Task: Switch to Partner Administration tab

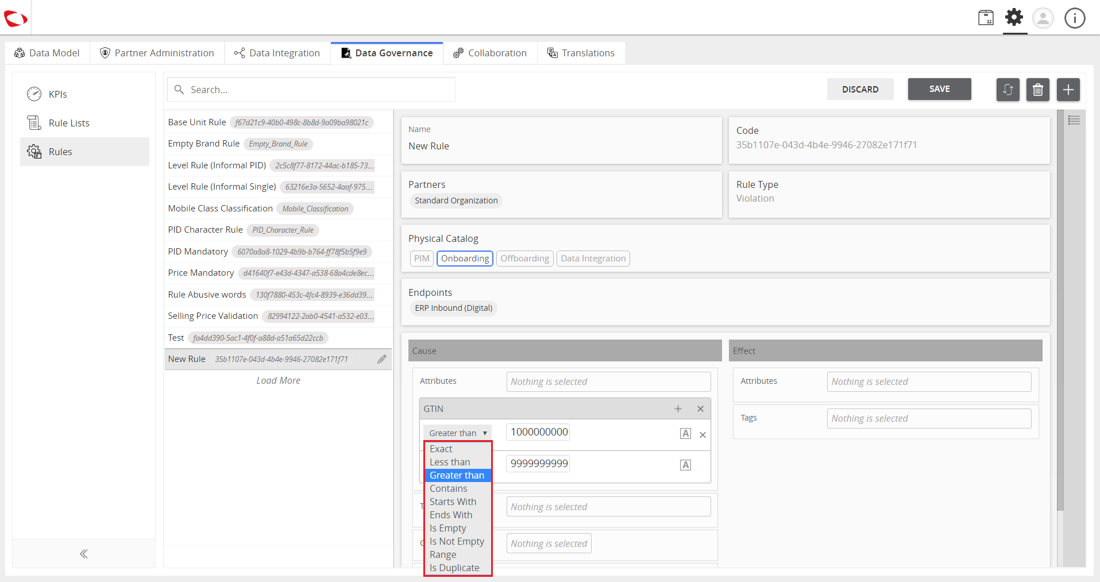Action: click(157, 53)
